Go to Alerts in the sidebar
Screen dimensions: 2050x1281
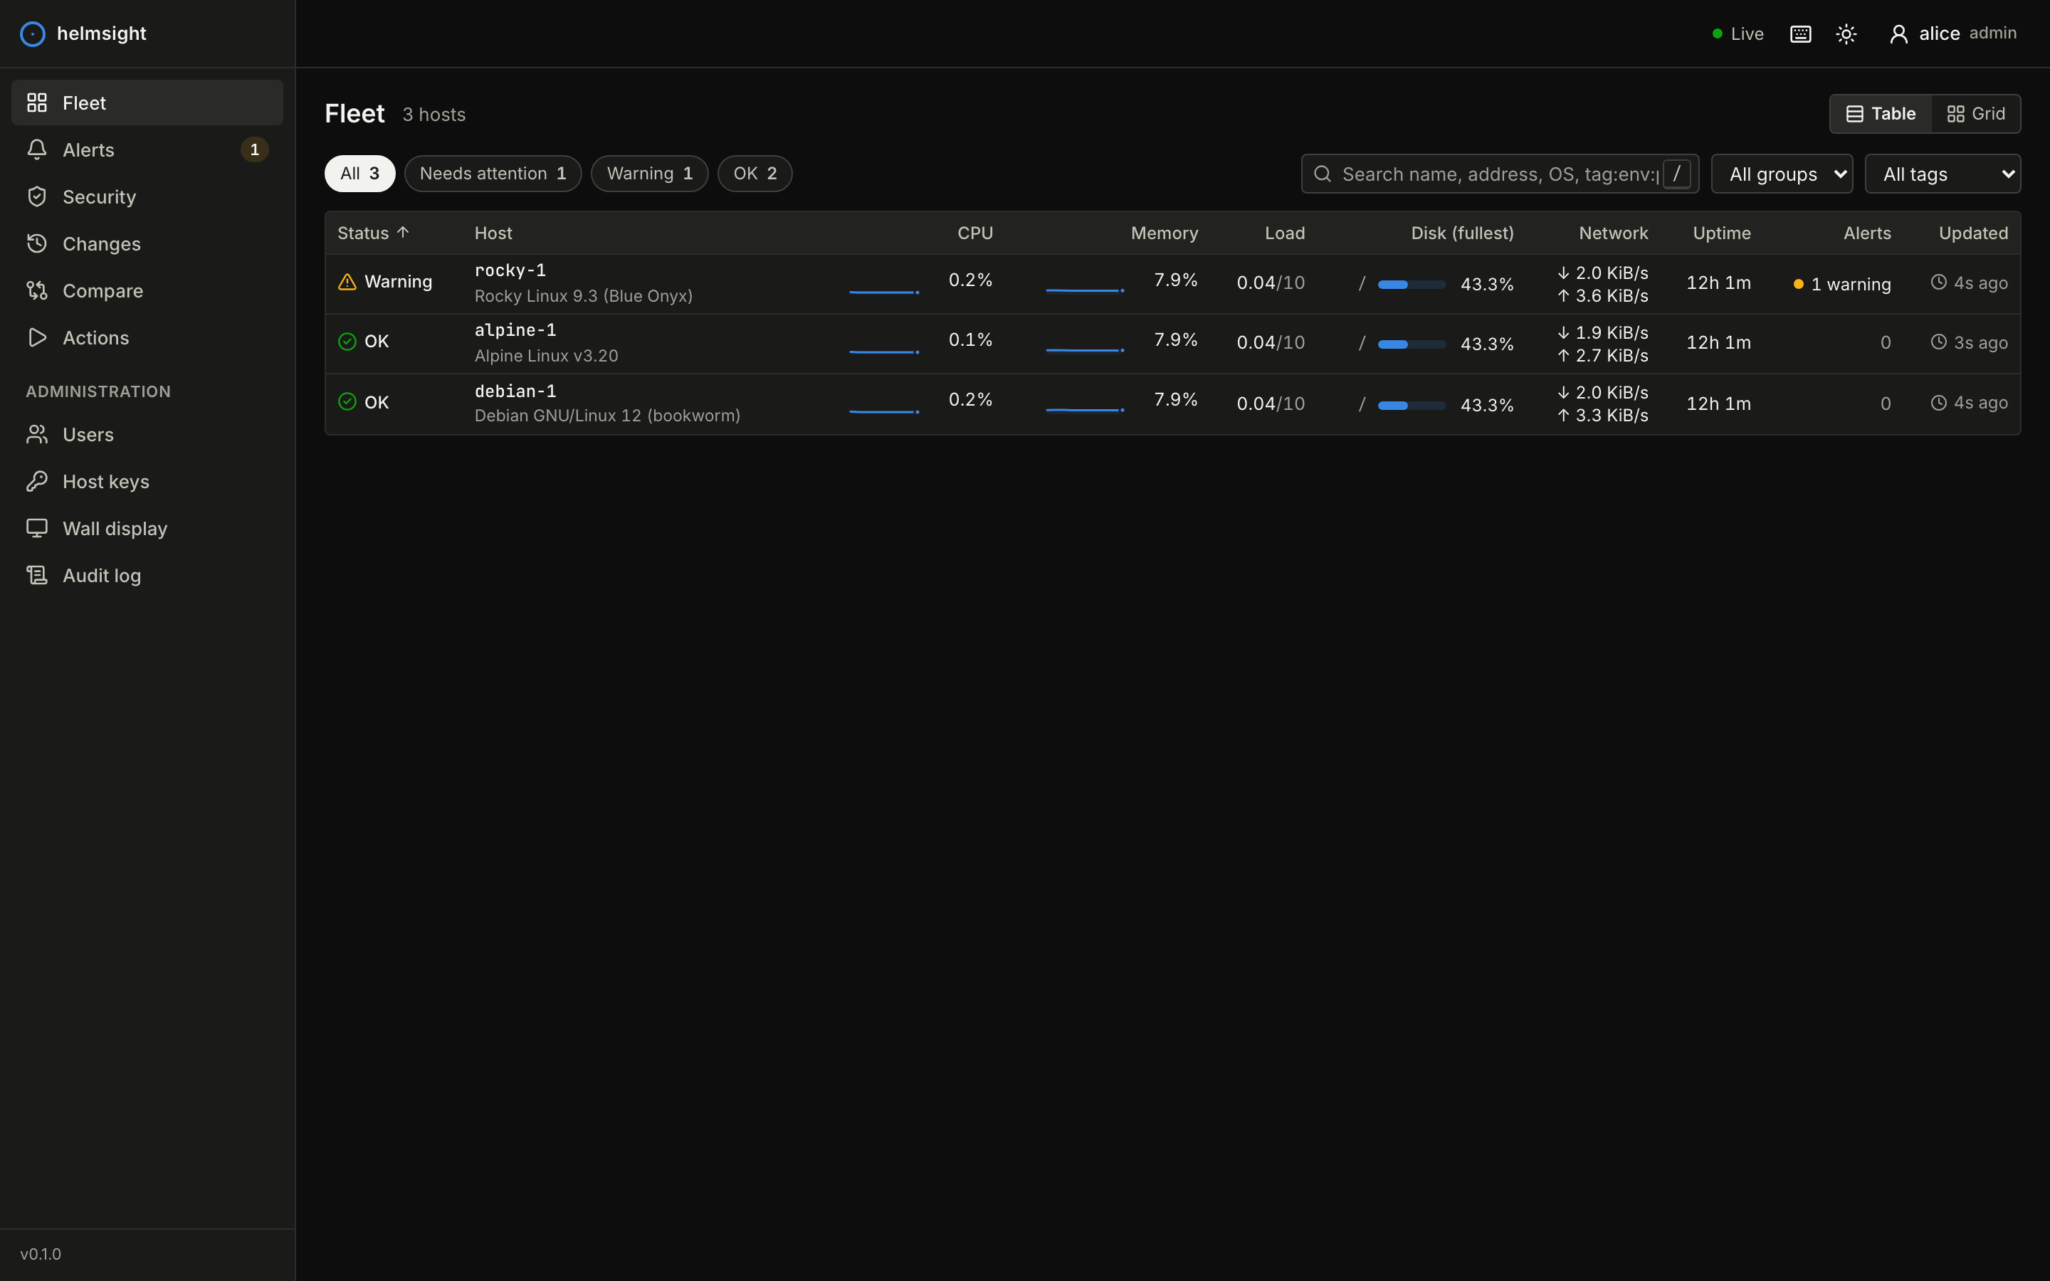[x=147, y=150]
